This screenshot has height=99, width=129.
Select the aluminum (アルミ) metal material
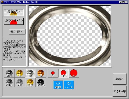pyautogui.click(x=20, y=82)
